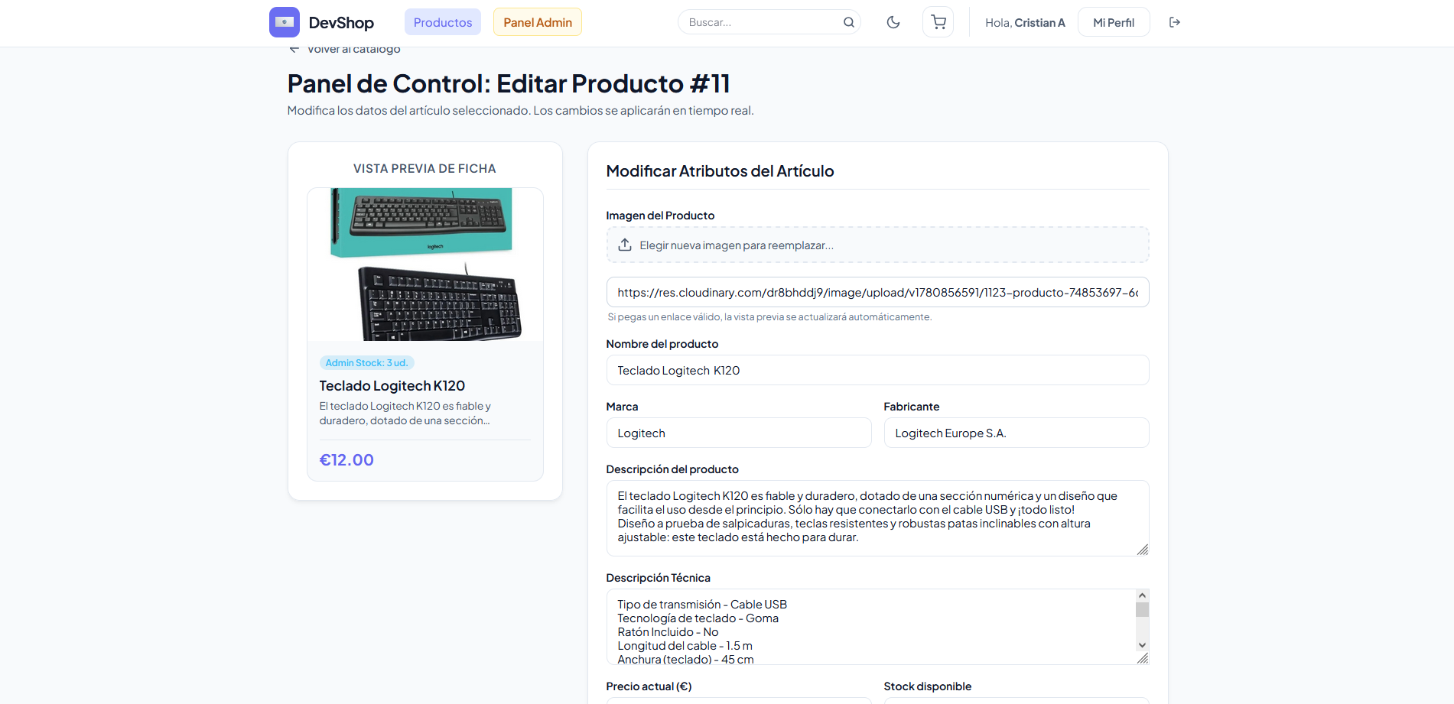Click the Cloudinary image URL field
This screenshot has width=1454, height=704.
(877, 292)
